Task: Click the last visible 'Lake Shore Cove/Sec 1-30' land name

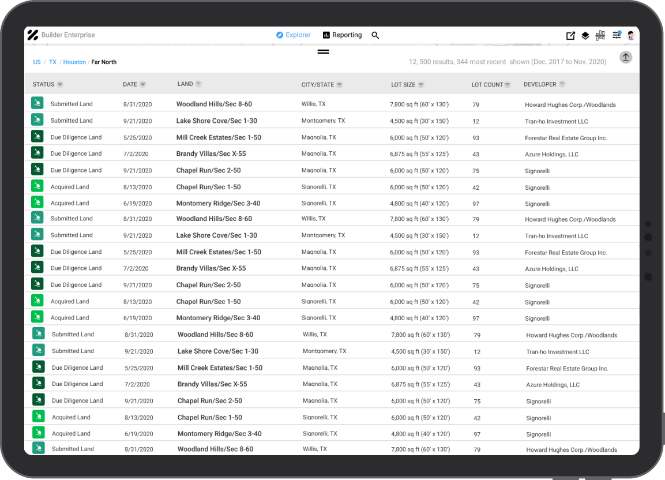Action: tap(218, 351)
